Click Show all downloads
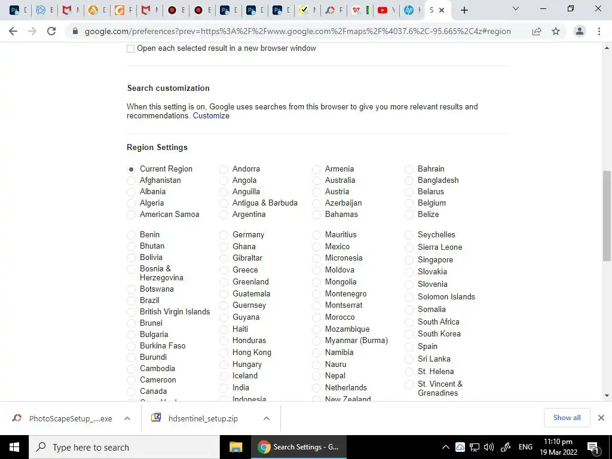 (567, 418)
